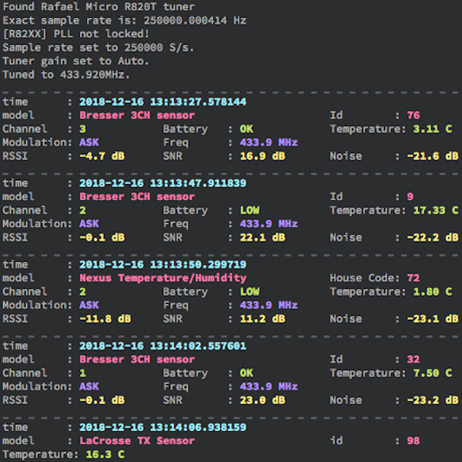Click Battery 'LOW' in the Id 9 record
Image resolution: width=462 pixels, height=462 pixels.
[x=249, y=210]
